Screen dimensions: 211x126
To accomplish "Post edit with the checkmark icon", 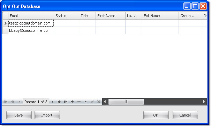I will click(92, 102).
